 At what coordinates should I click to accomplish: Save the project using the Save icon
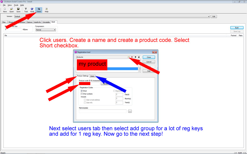tap(18, 10)
